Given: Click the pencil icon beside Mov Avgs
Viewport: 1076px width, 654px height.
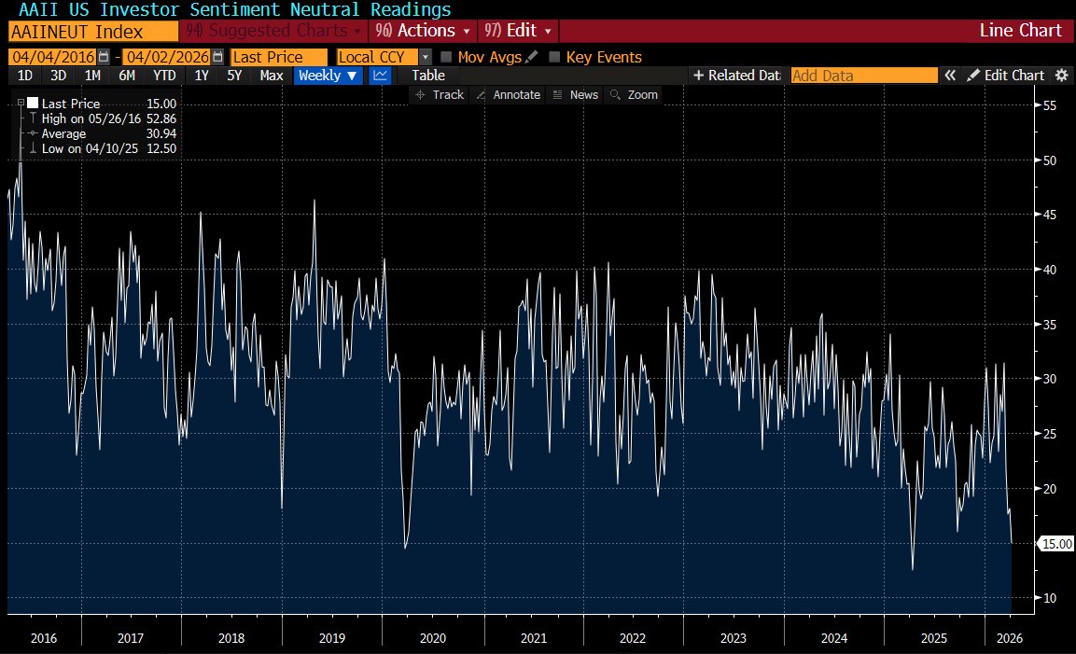Looking at the screenshot, I should coord(531,57).
